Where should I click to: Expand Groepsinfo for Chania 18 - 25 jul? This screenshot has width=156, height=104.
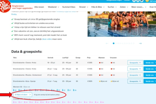[135, 63]
